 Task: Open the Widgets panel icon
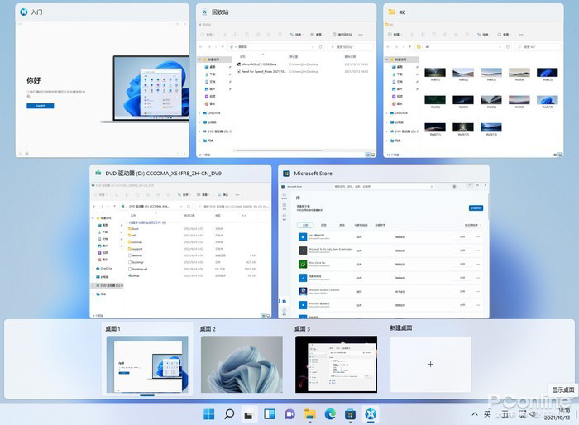coord(270,413)
